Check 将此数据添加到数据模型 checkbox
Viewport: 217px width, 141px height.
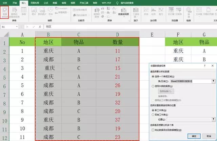(152, 130)
